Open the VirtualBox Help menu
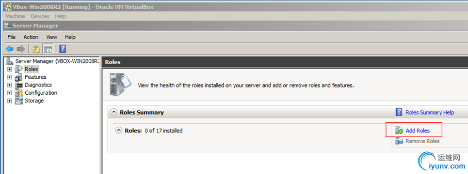Viewport: 468px width, 174px height. pyautogui.click(x=60, y=16)
